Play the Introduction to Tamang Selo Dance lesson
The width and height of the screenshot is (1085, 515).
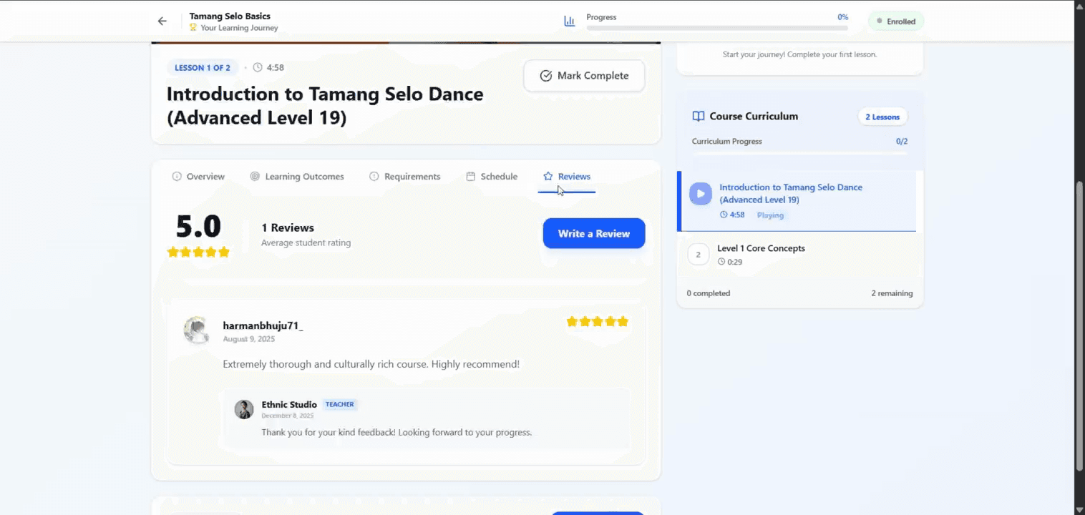tap(701, 194)
